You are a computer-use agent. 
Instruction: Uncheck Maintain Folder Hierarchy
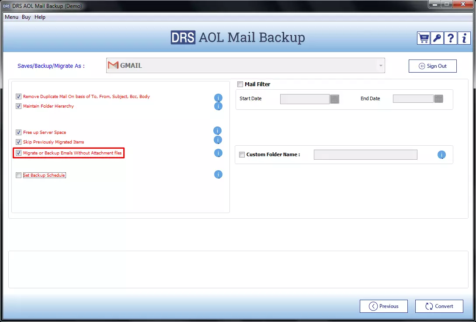point(18,106)
